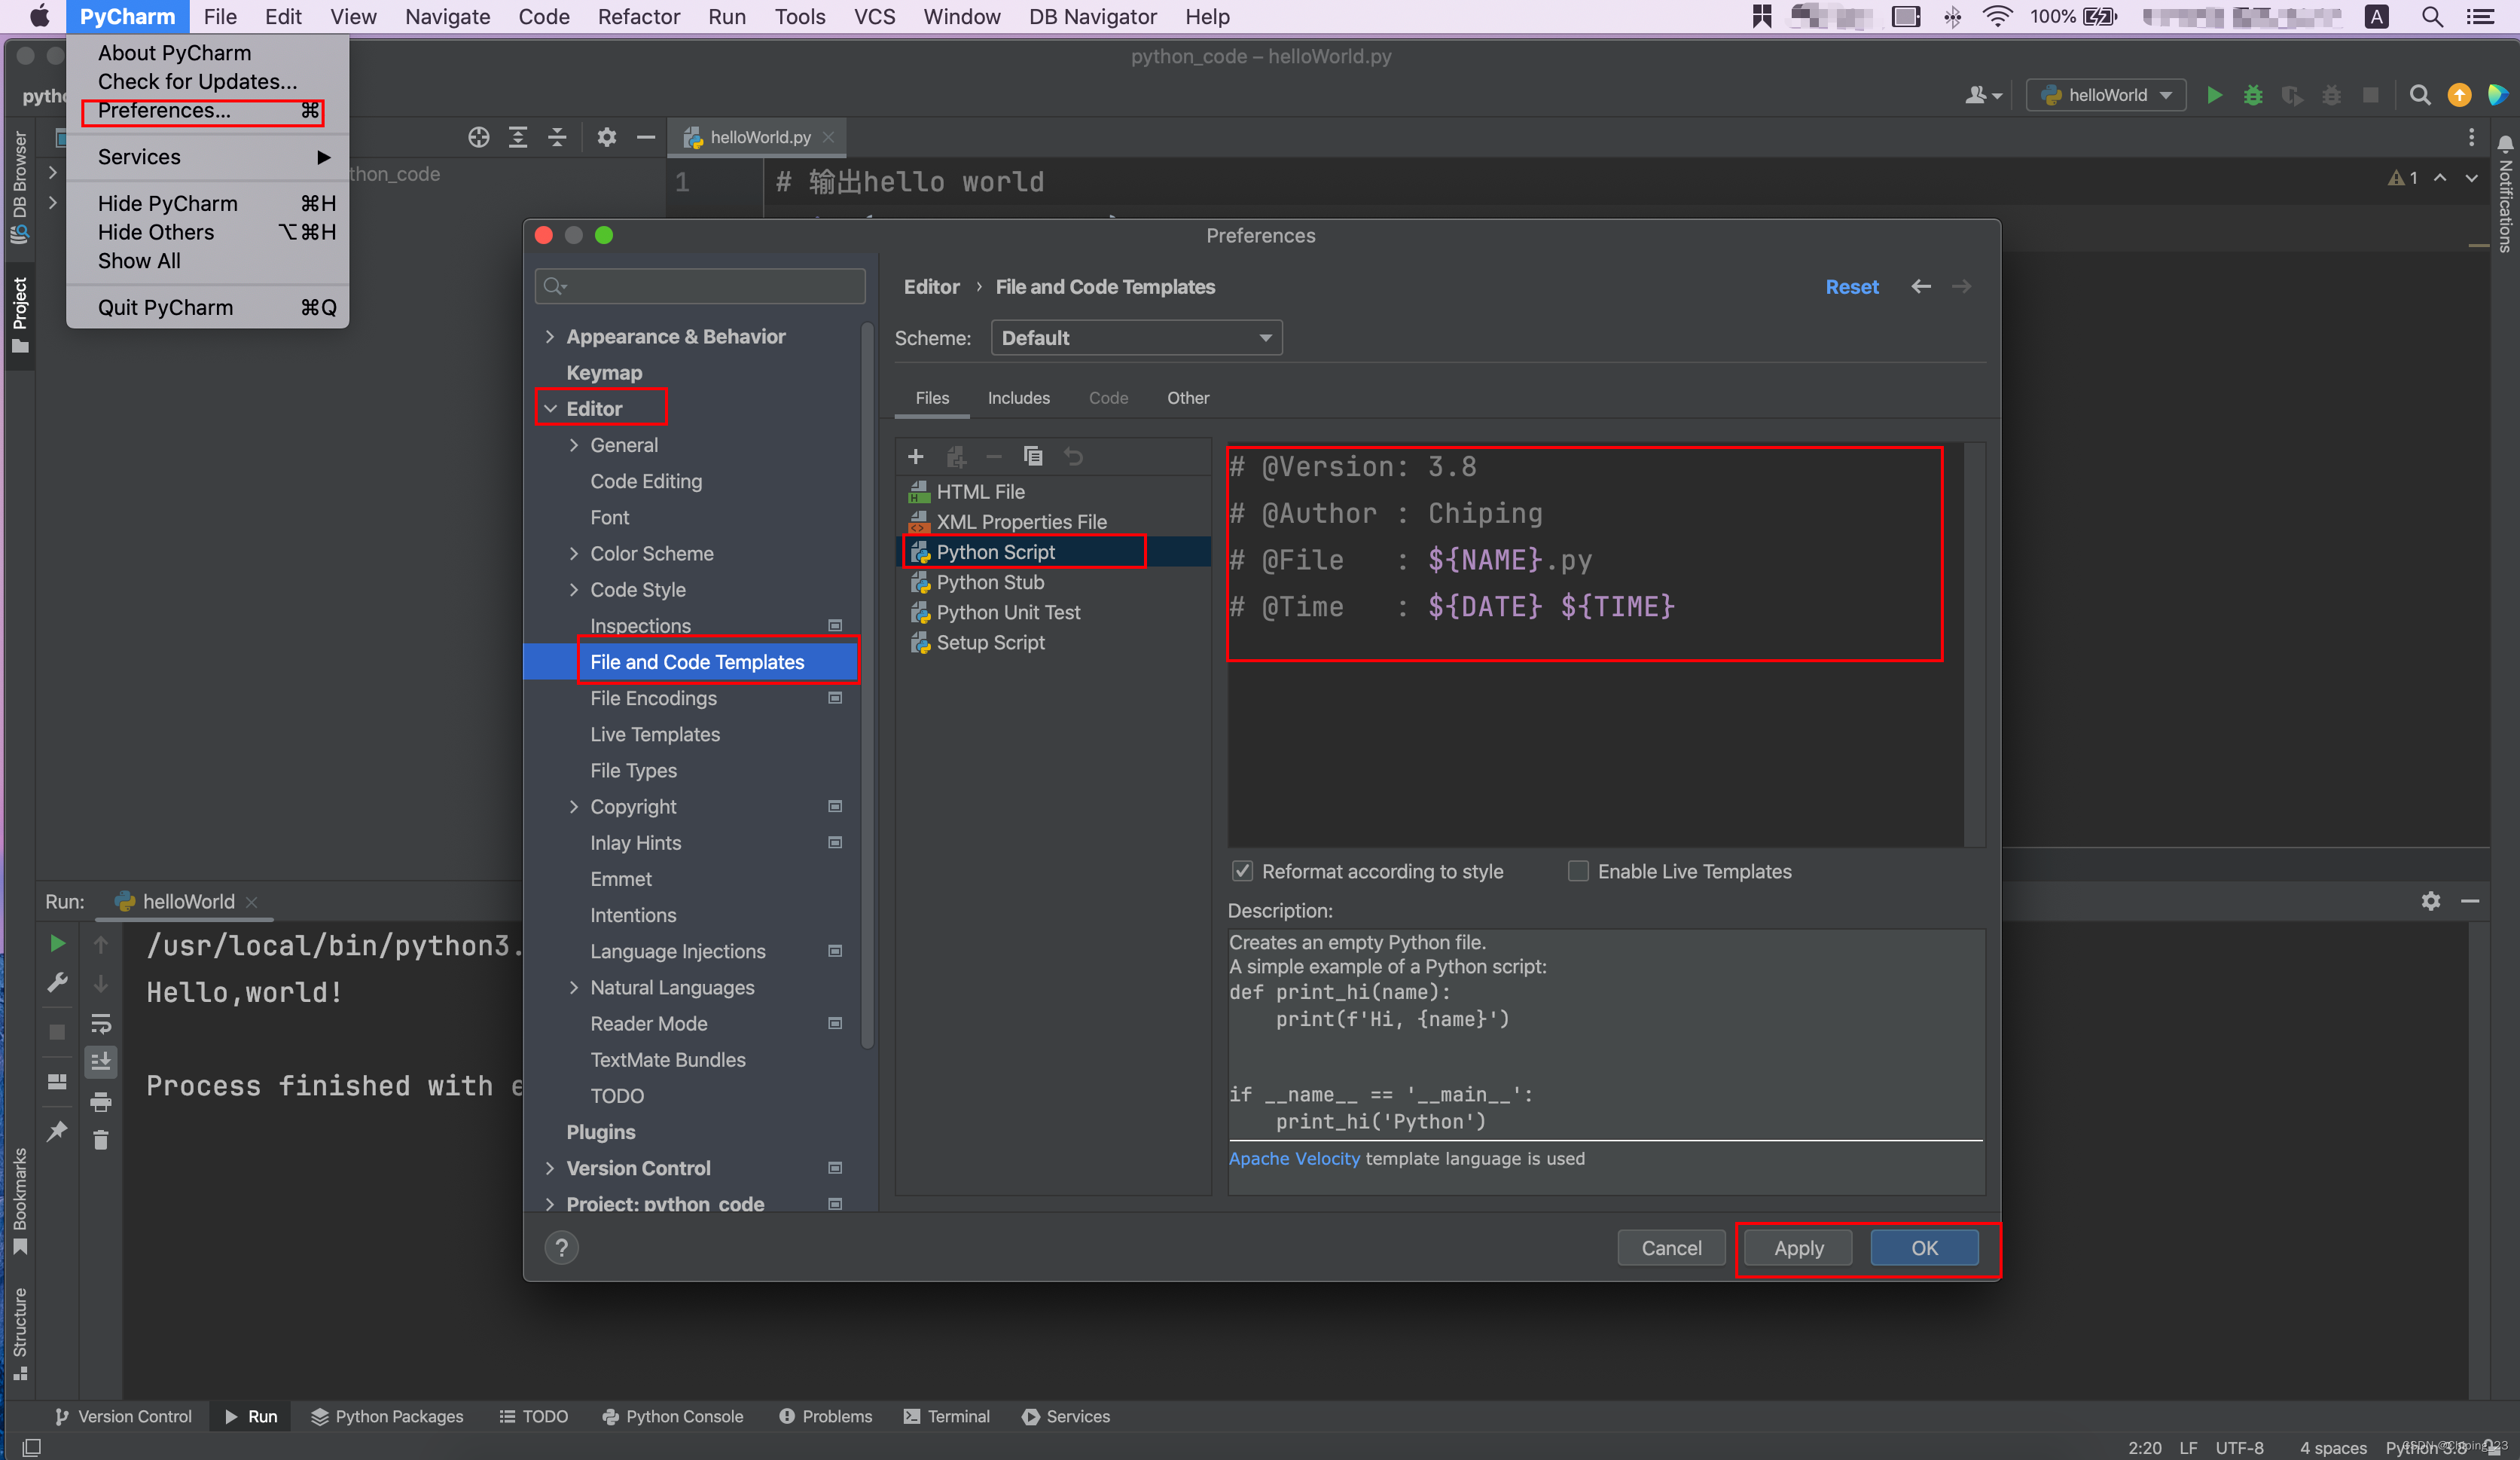
Task: Click the Print icon in Run panel
Action: click(x=101, y=1102)
